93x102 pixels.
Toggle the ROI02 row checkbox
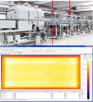1,94
